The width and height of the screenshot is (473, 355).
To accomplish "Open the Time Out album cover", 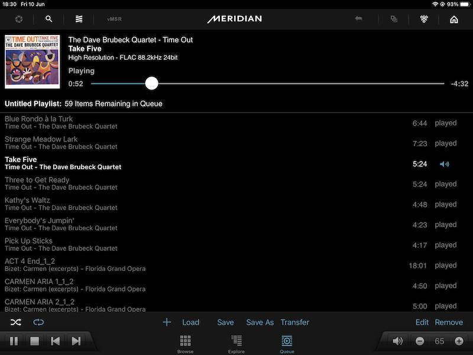I will coord(33,62).
